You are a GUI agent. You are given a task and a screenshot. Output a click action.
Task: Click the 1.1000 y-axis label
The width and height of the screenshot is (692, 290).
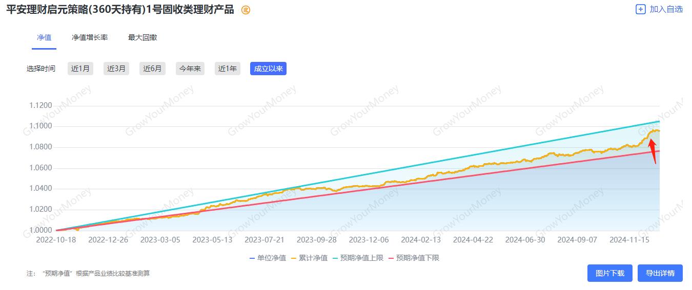point(41,127)
